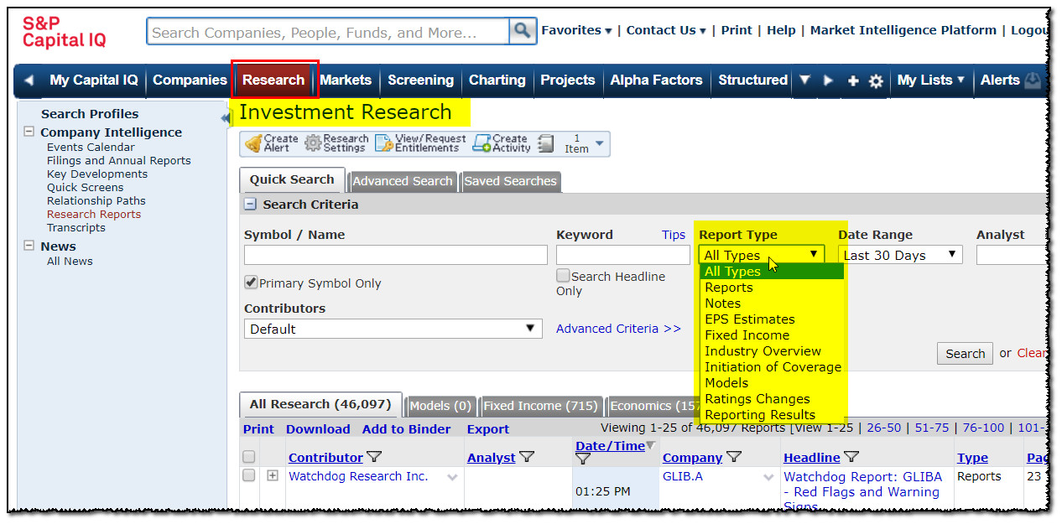Viewport: 1062px width, 524px height.
Task: Open the gear settings in the navigation bar
Action: (876, 80)
